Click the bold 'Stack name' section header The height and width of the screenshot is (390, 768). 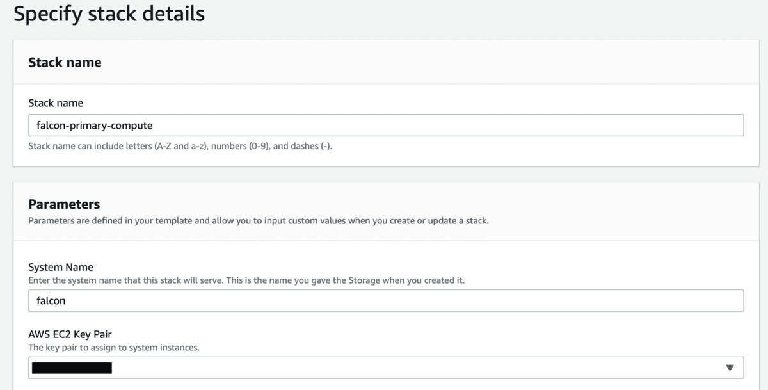click(65, 62)
